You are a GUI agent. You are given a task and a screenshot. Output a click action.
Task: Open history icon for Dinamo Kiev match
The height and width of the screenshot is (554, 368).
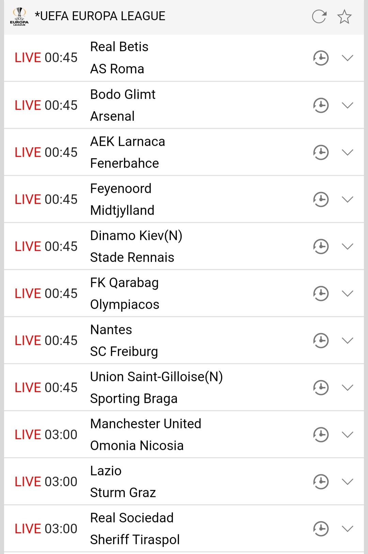pyautogui.click(x=321, y=246)
